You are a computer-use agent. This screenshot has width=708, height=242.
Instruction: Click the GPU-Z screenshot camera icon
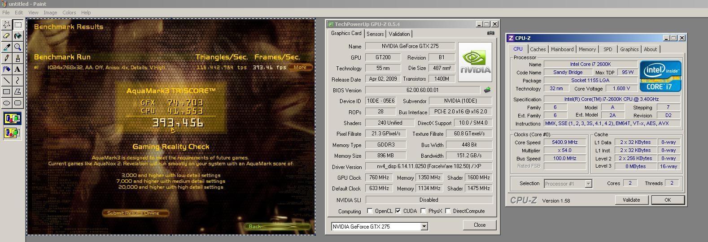tap(491, 33)
